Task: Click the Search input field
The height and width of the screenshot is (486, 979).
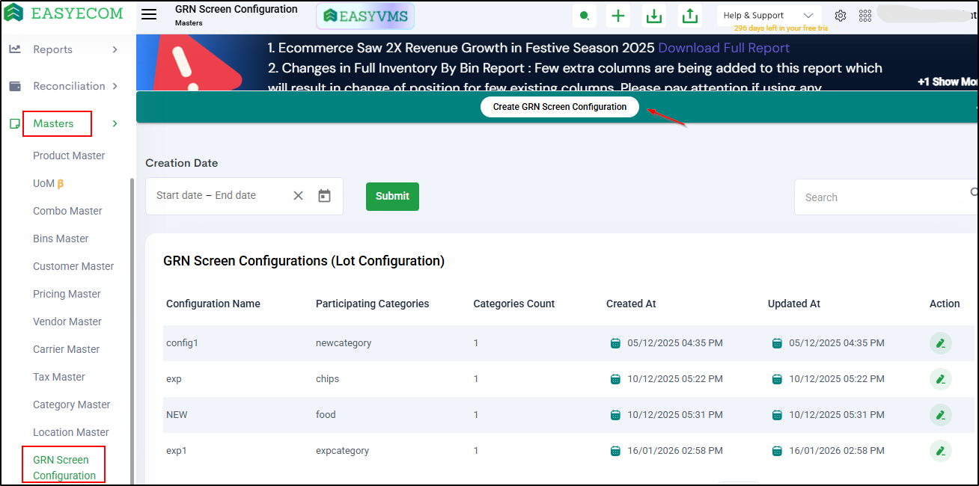Action: (883, 197)
